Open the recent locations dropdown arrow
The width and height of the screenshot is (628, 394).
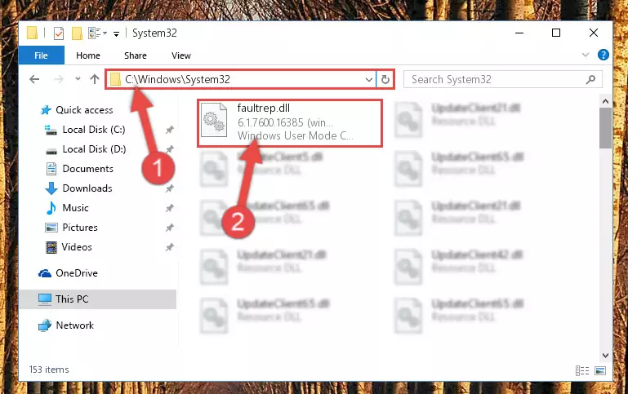pos(78,79)
